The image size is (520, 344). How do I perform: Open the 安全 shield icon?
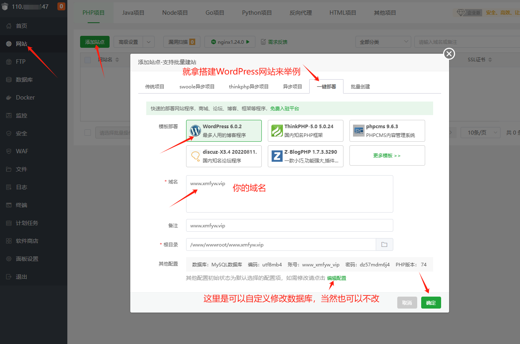(9, 133)
